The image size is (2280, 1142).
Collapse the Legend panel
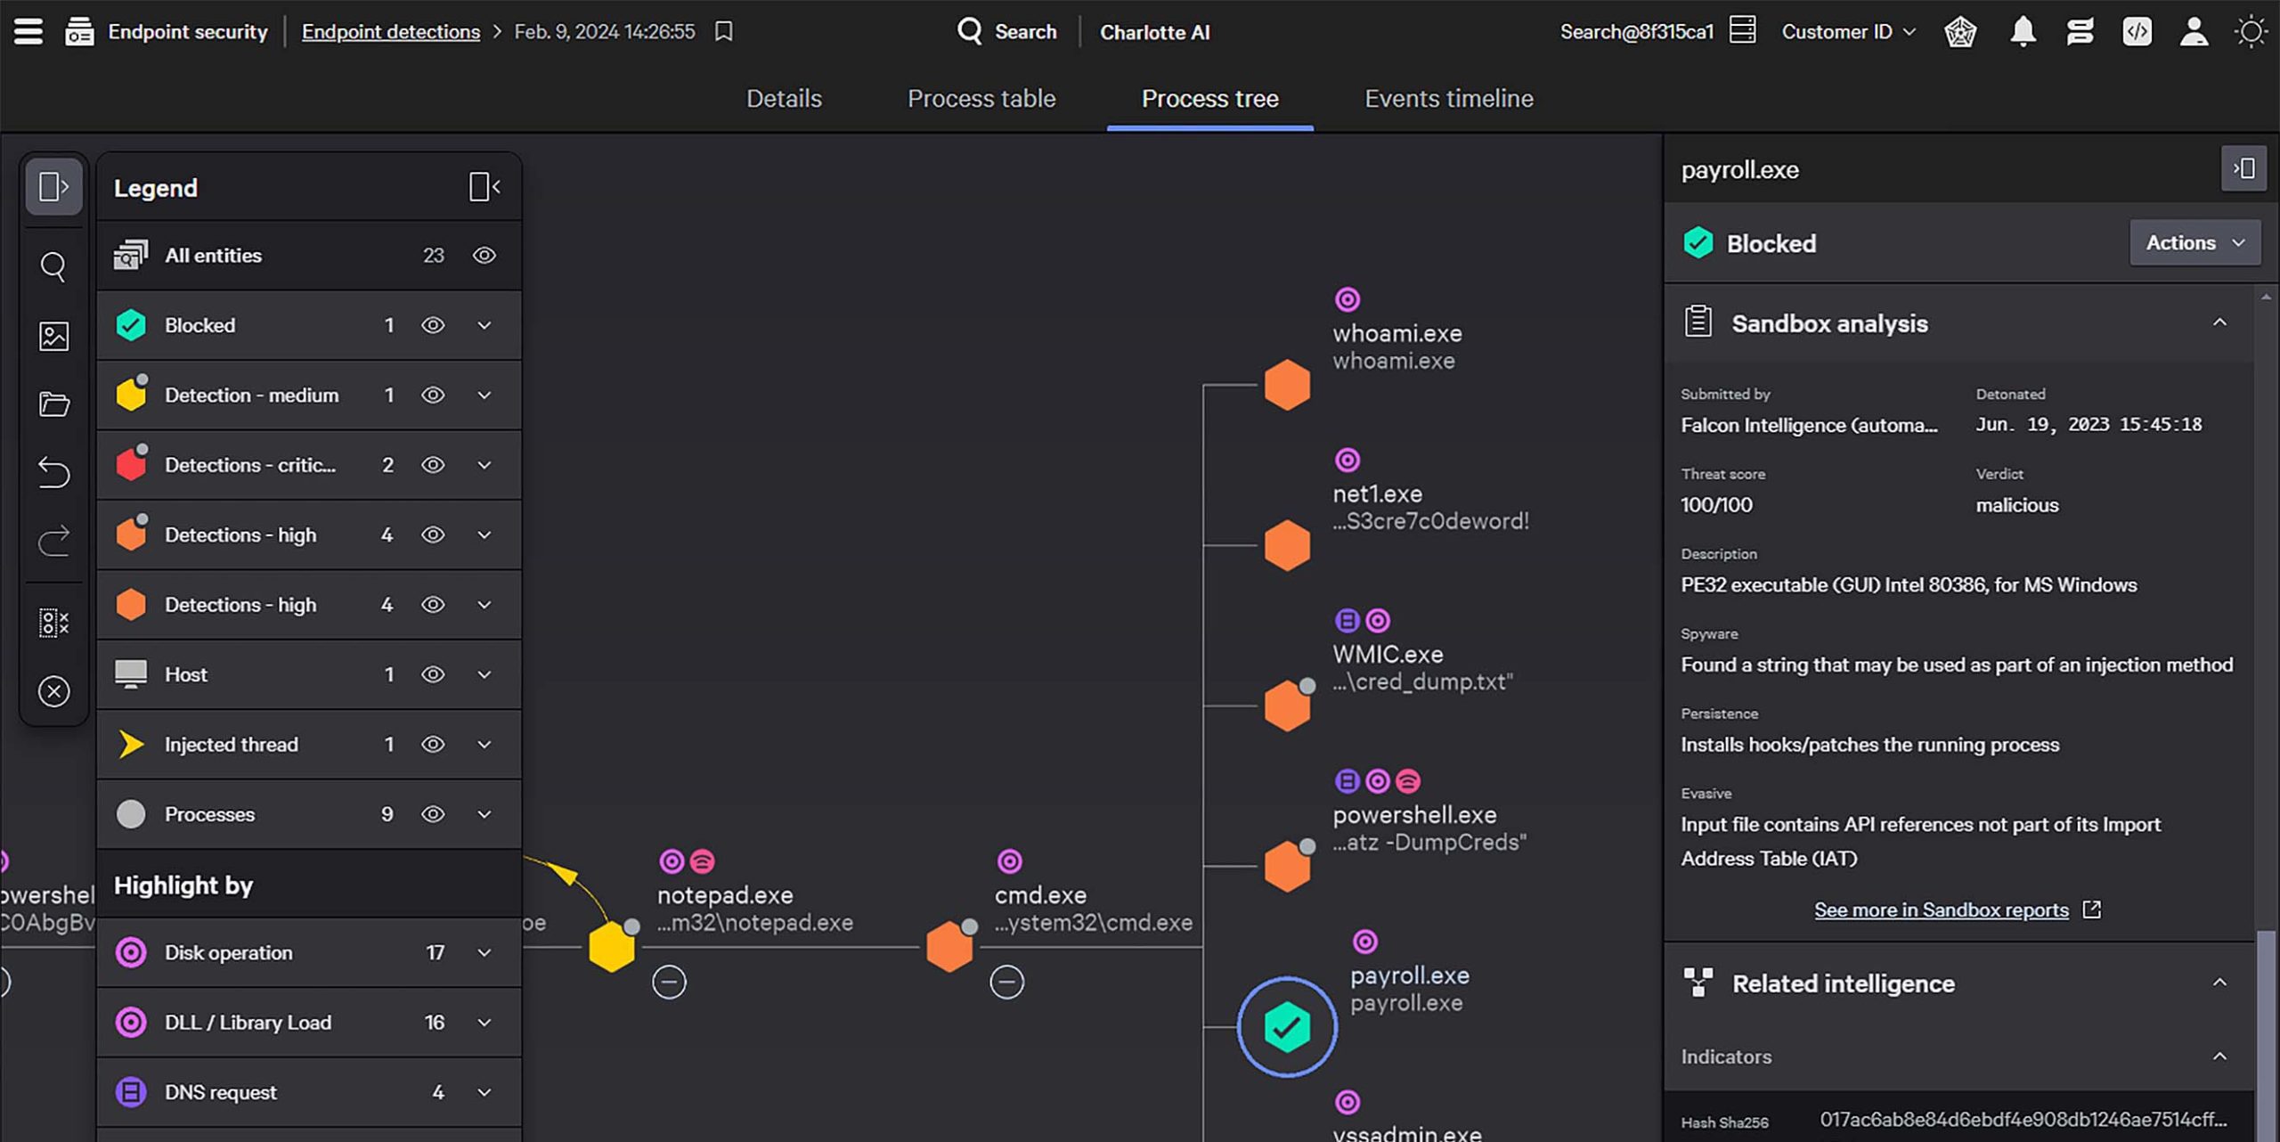(484, 186)
